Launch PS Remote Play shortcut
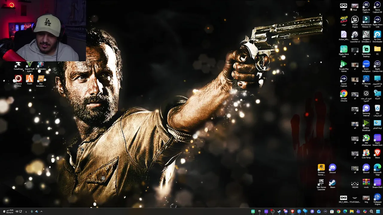This screenshot has width=383, height=215. pos(366,81)
